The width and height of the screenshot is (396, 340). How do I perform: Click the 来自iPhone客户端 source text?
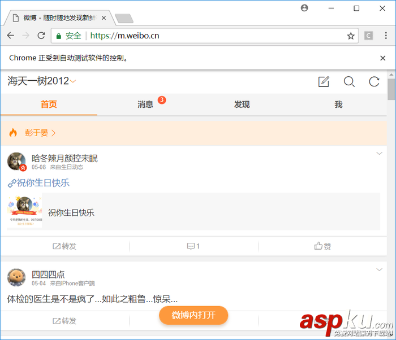(72, 284)
